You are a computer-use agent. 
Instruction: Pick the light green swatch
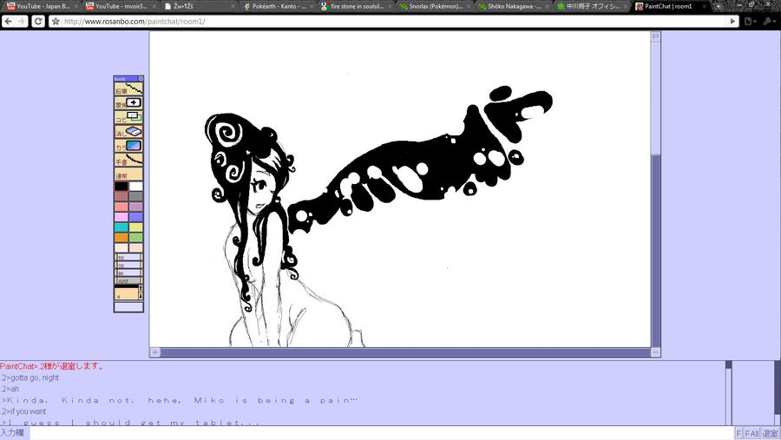click(136, 238)
